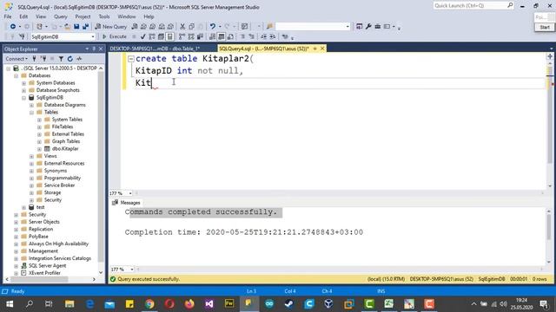Select the SQL Server Agent node
This screenshot has width=556, height=312.
(47, 266)
